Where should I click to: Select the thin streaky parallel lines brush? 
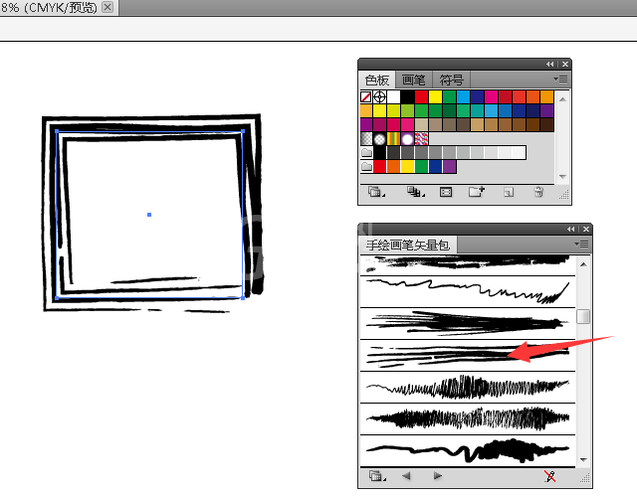pyautogui.click(x=468, y=356)
